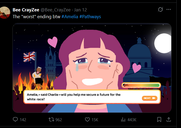Click the 962 repost count
This screenshot has width=181, height=128.
click(59, 120)
